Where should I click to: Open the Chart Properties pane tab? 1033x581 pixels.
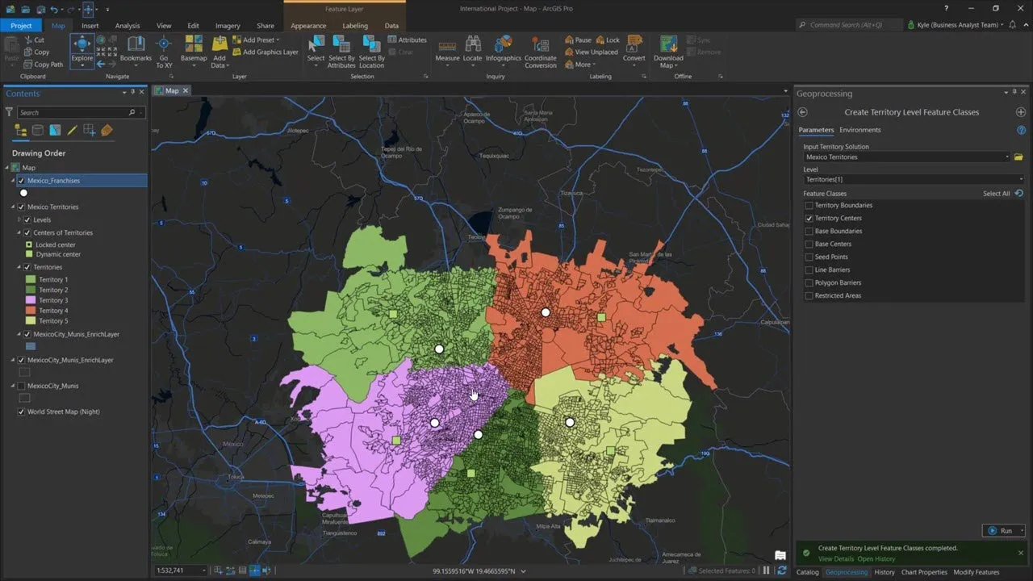(x=924, y=572)
